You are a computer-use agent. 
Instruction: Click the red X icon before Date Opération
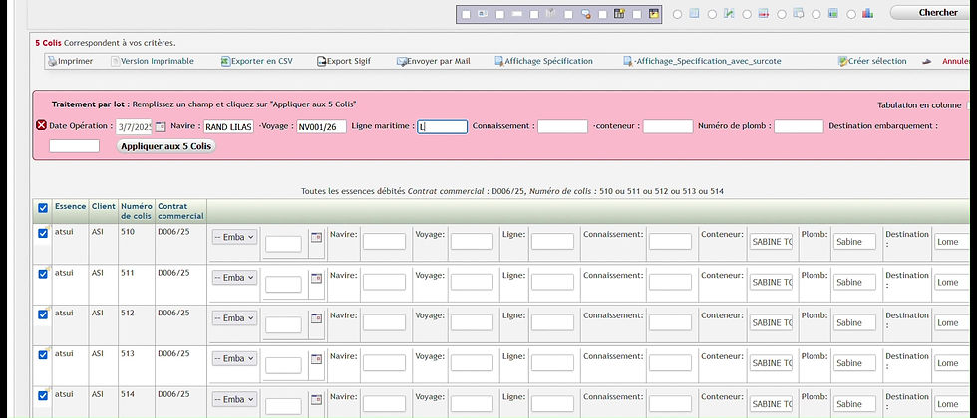[42, 125]
